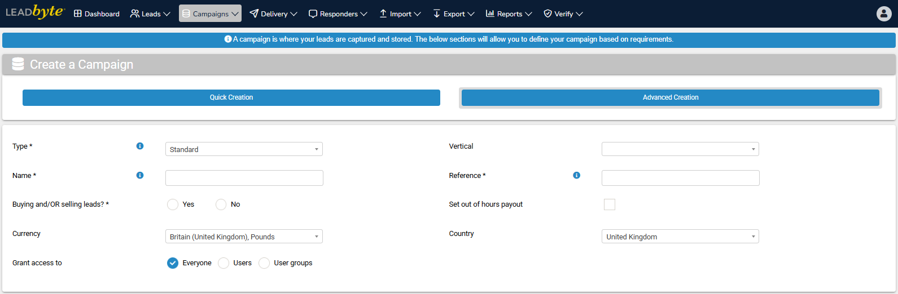The height and width of the screenshot is (294, 898).
Task: Open the Export menu
Action: (x=454, y=14)
